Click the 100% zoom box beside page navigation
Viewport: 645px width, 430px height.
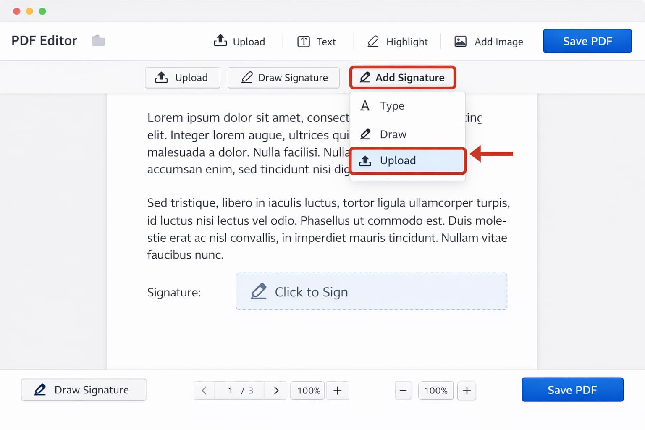(308, 391)
